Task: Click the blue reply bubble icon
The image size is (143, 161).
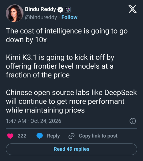Action: (x=40, y=136)
